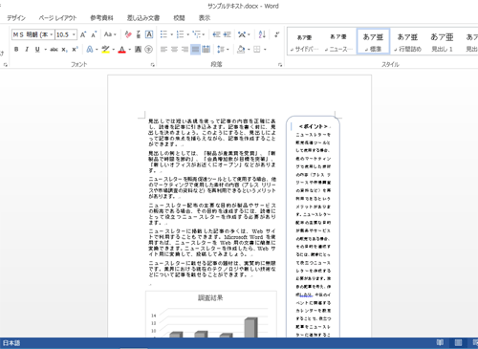Toggle strikethrough formatting
Viewport: 478px width, 349px height.
pos(54,50)
